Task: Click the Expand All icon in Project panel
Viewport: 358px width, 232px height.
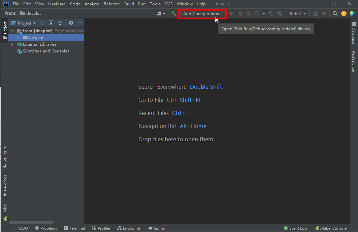Action: click(51, 23)
